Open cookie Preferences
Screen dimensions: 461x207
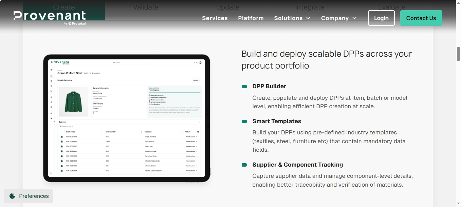[29, 196]
